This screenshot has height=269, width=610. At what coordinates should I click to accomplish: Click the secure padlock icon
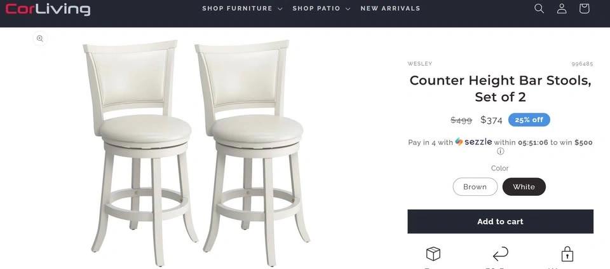click(567, 254)
